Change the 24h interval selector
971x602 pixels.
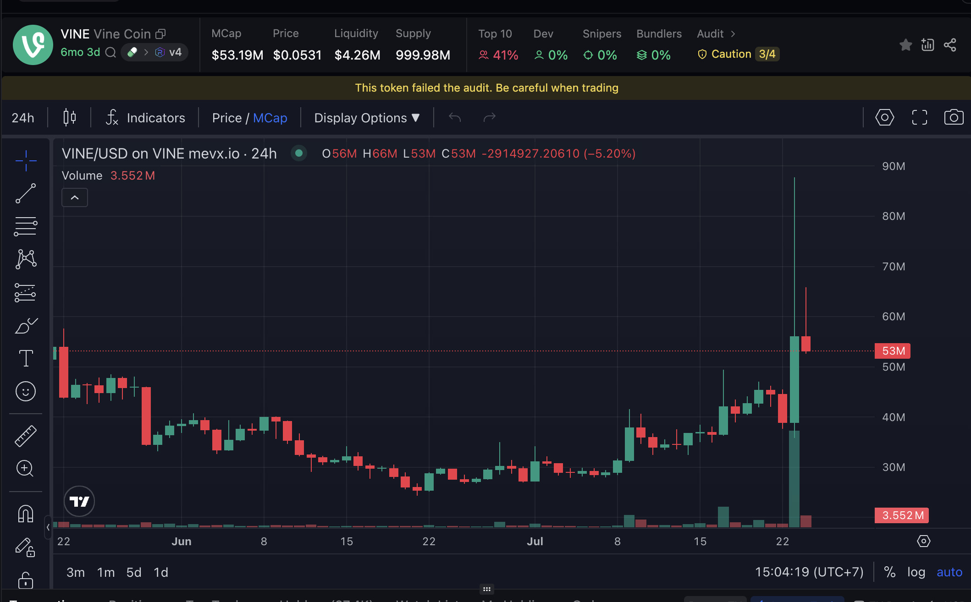pos(23,118)
